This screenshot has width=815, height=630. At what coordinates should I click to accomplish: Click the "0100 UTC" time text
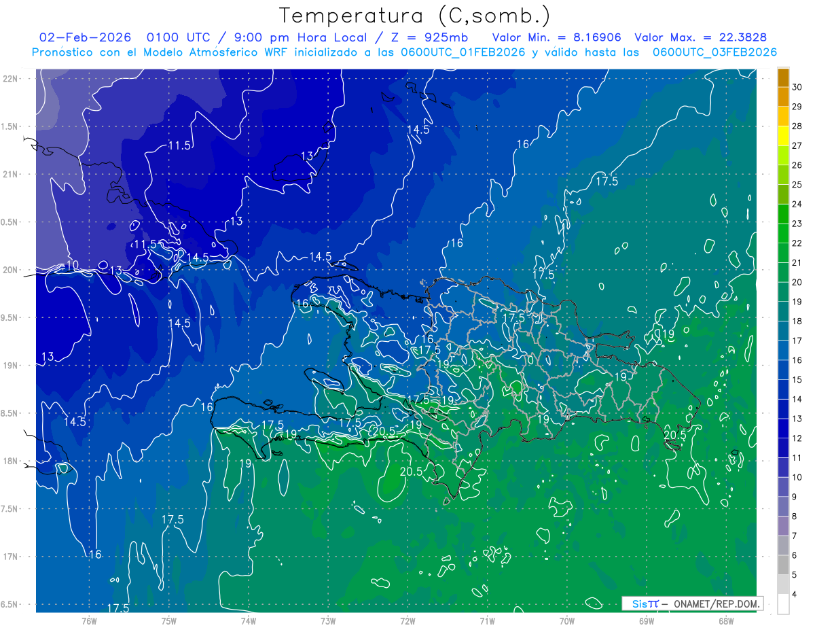(x=179, y=37)
